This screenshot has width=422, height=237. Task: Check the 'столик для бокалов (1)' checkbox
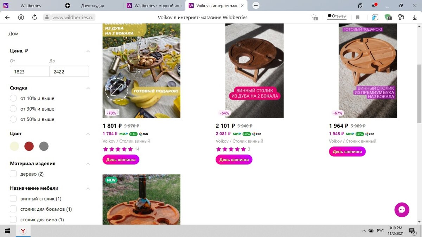13,209
